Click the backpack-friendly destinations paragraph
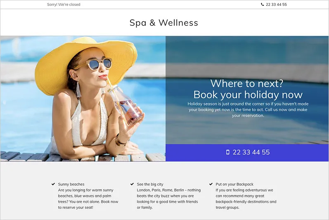 point(246,199)
